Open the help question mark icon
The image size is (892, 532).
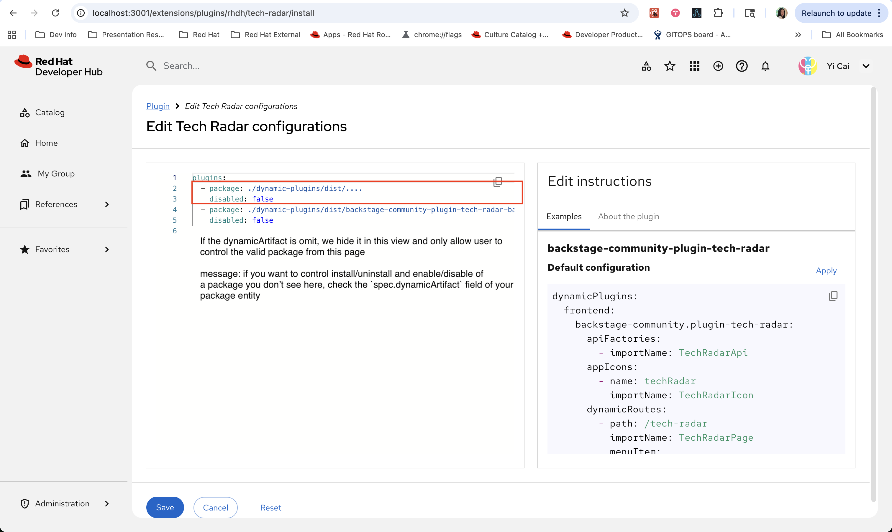(x=742, y=66)
